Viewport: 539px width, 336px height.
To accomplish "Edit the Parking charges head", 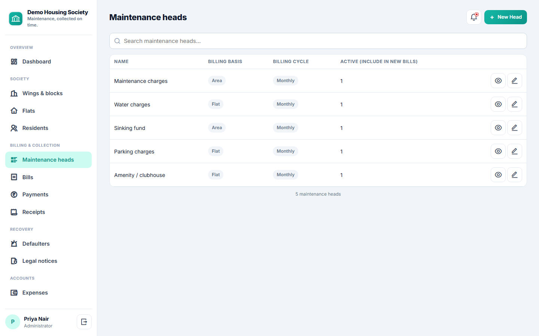I will 515,151.
